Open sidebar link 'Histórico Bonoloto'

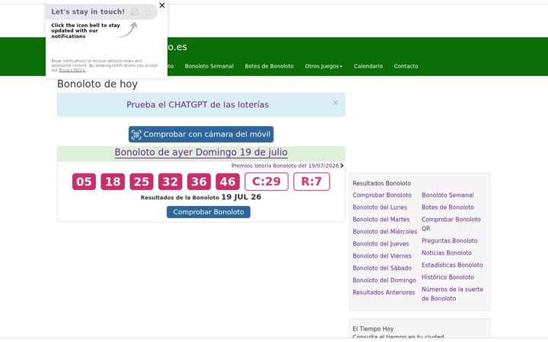tap(448, 277)
